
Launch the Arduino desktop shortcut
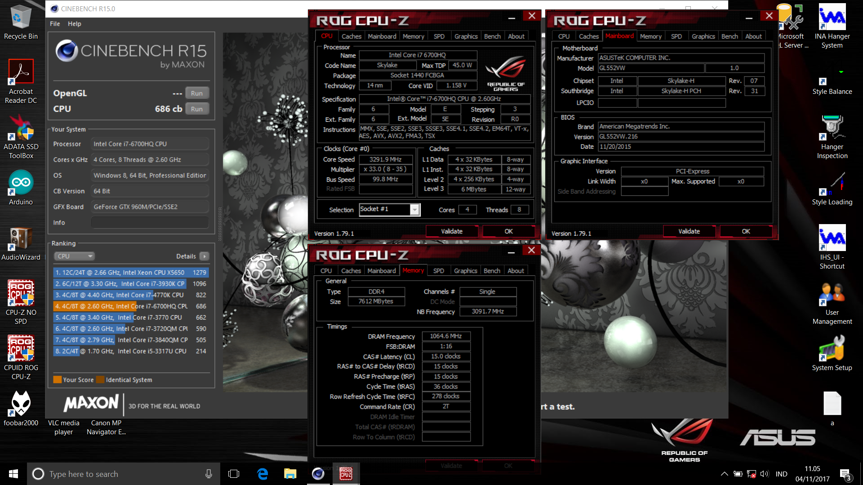21,188
